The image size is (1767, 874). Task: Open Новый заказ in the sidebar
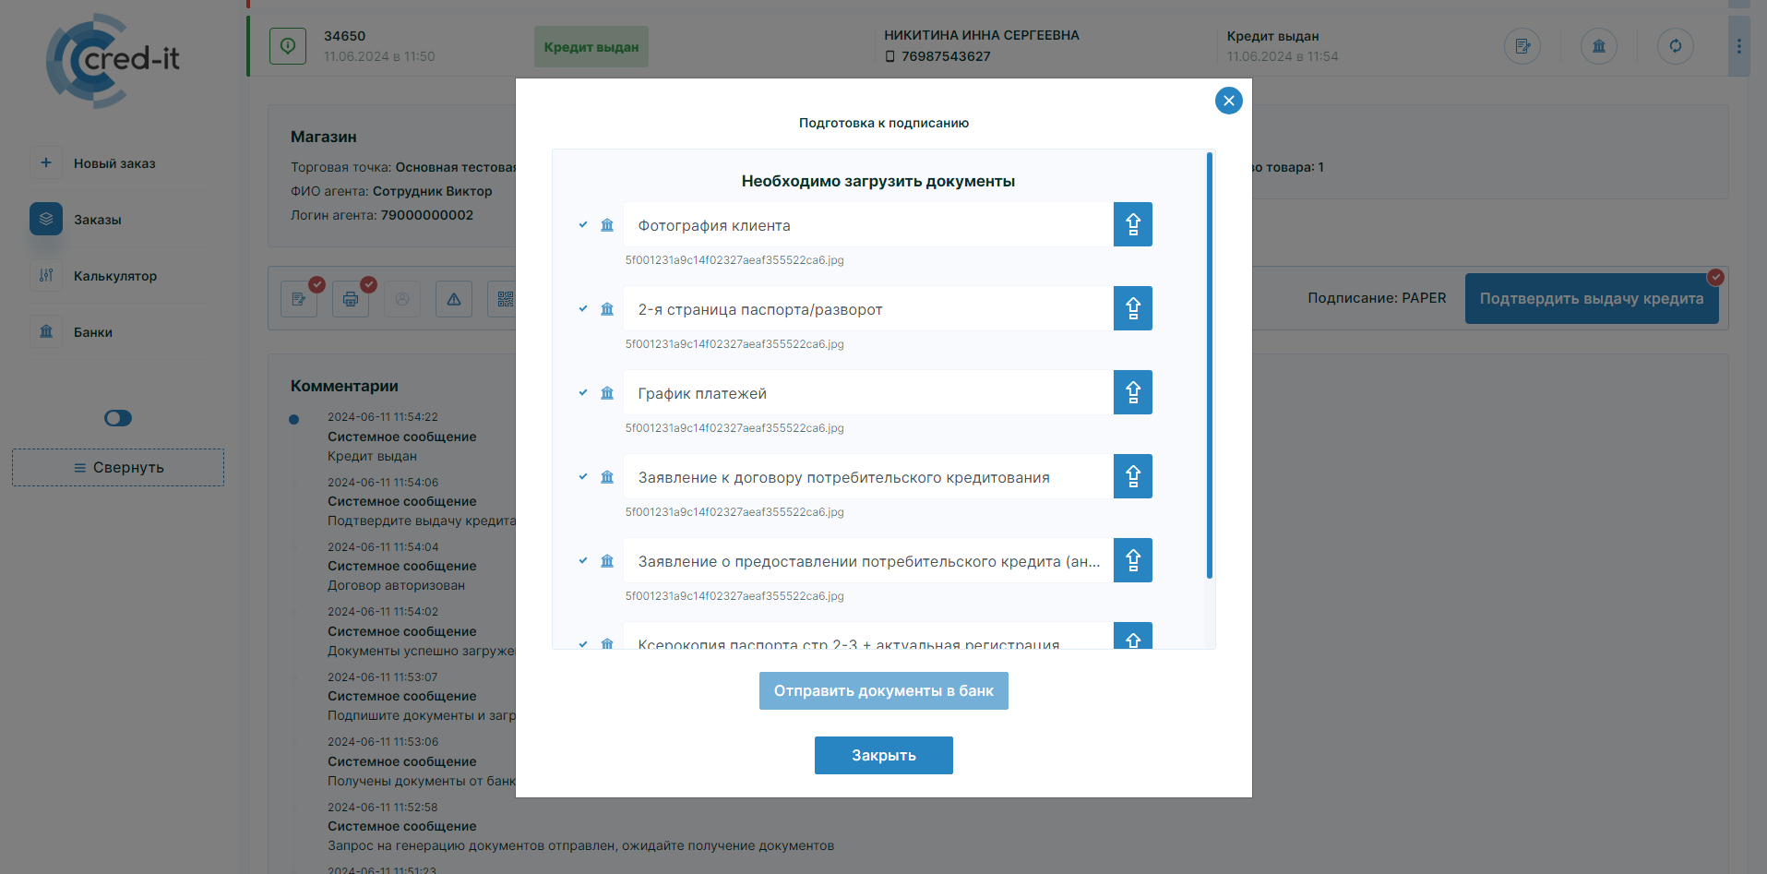click(x=114, y=163)
